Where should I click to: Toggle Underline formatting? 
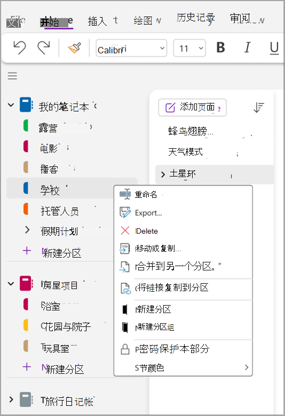tap(274, 49)
